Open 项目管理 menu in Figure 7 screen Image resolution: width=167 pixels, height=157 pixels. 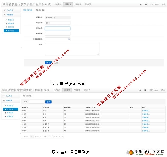click(x=68, y=4)
